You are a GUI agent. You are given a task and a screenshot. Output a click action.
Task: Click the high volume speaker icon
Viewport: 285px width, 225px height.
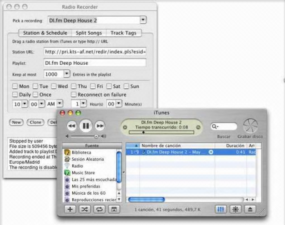104,136
